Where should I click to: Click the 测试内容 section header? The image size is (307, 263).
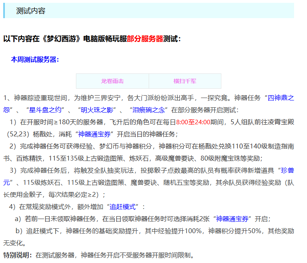click(x=31, y=11)
